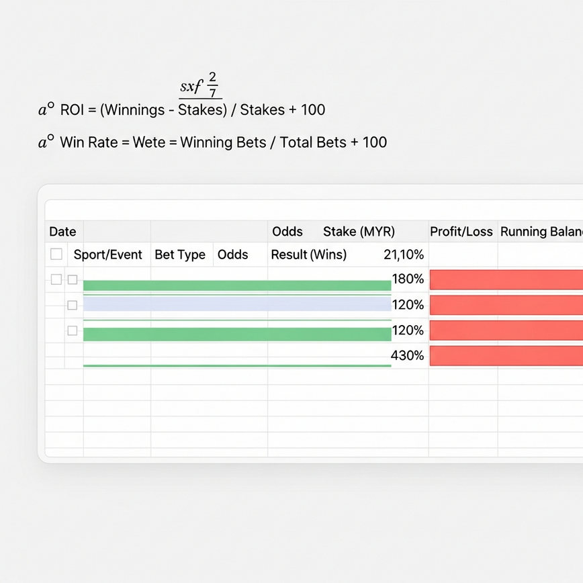Click the first a° bullet icon beside ROI formula

coord(44,107)
